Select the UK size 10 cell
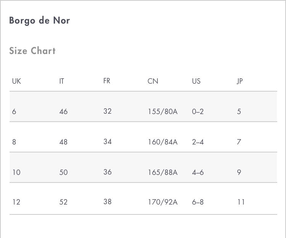Screen dimensions: 286x238 tap(16, 172)
